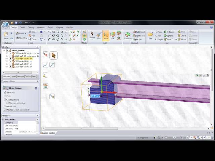Click the SpaceClaim application orb button

pos(5,25)
